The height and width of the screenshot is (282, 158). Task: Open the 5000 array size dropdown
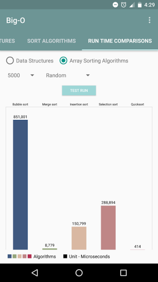tap(21, 75)
